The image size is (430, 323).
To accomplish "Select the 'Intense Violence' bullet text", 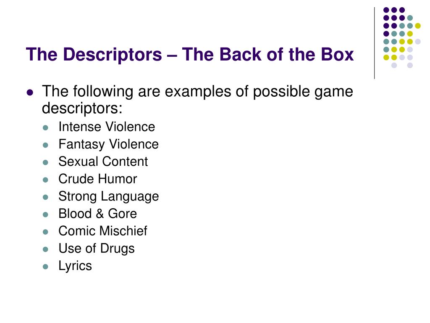I will pyautogui.click(x=107, y=127).
